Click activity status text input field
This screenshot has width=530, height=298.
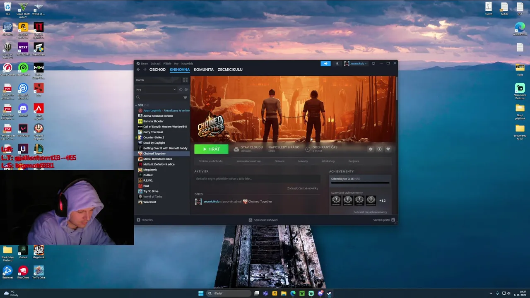pos(257,179)
